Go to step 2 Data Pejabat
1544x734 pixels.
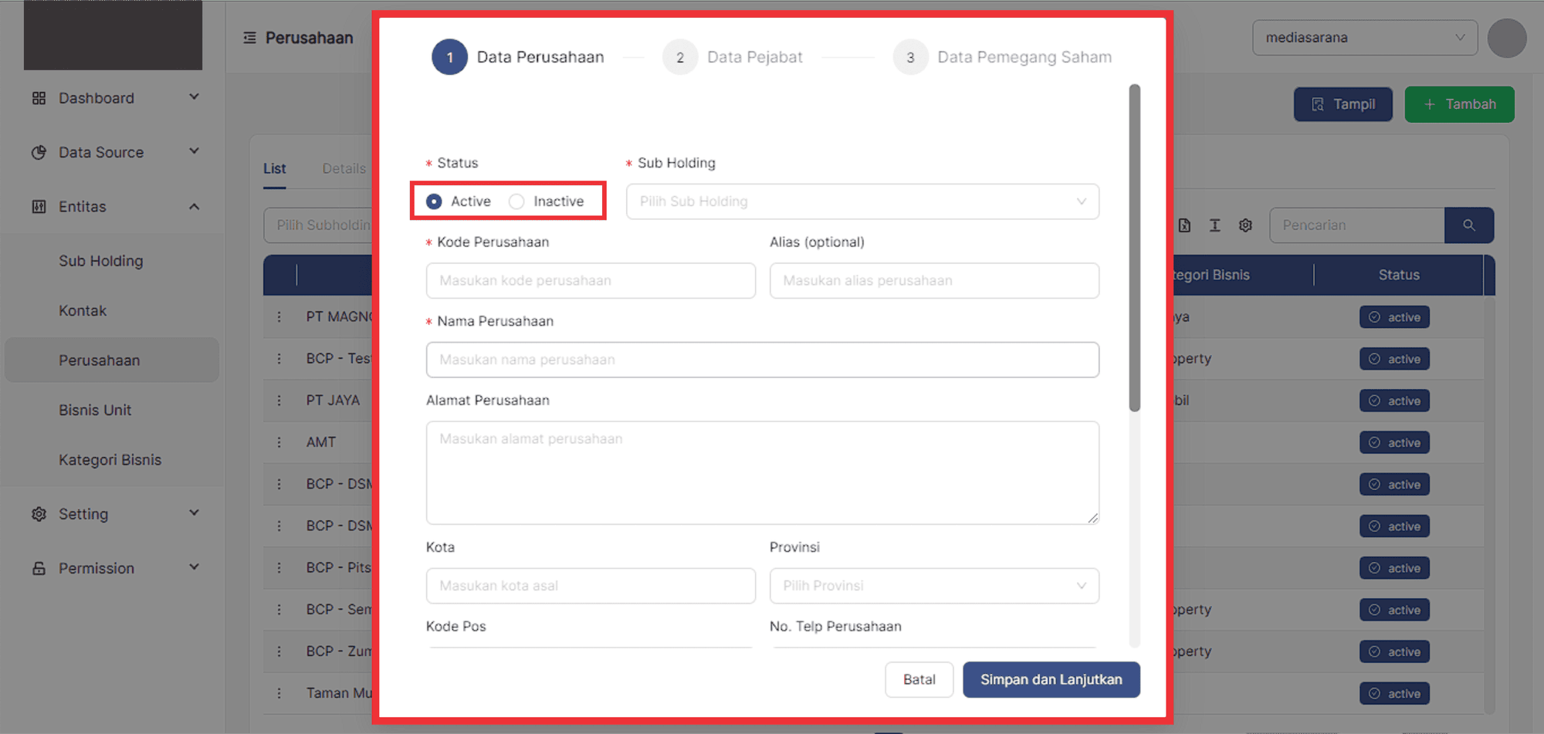point(680,57)
